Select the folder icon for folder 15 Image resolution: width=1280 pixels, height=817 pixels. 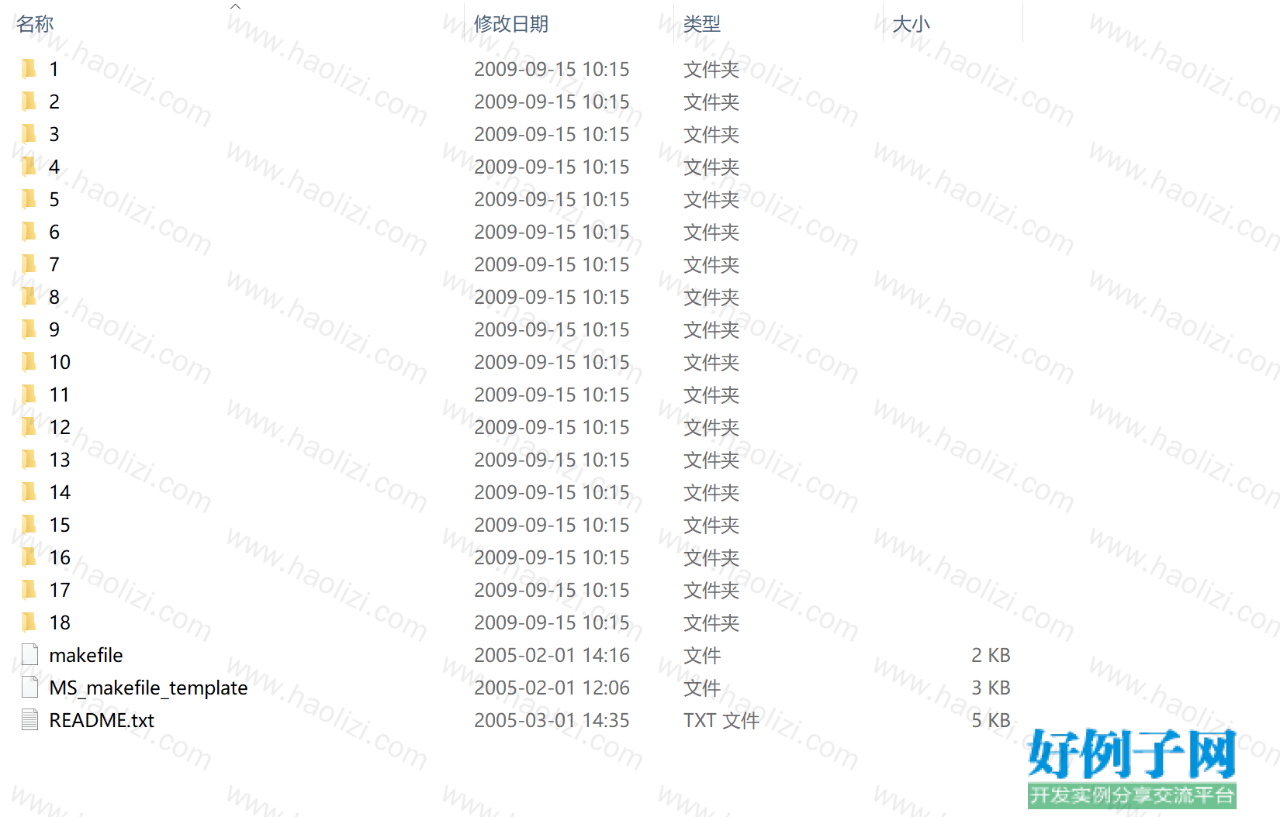click(29, 525)
